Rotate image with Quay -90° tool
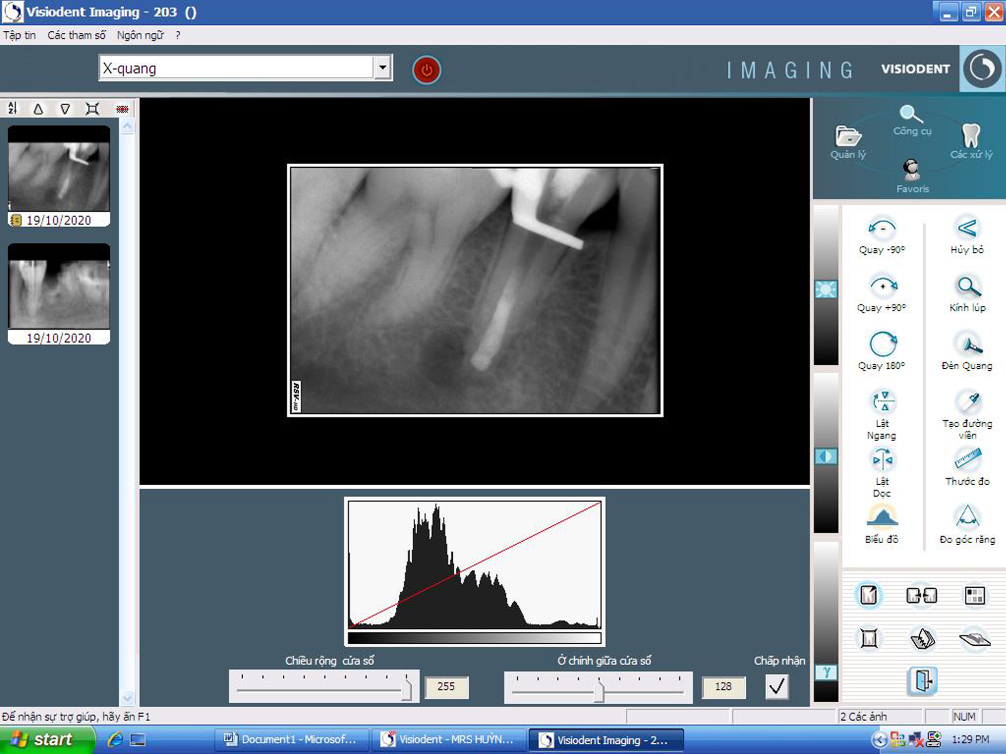Viewport: 1006px width, 754px height. pyautogui.click(x=882, y=235)
